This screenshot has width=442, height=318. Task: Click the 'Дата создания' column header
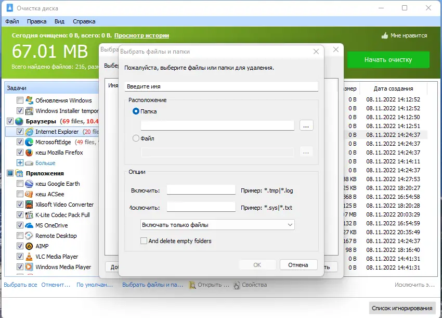(x=393, y=88)
